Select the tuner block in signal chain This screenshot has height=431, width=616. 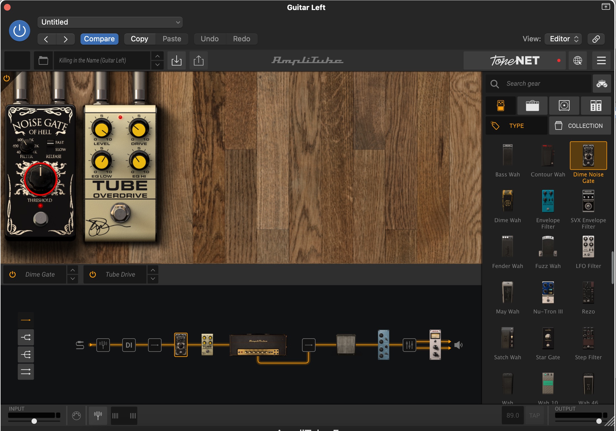[x=103, y=345]
